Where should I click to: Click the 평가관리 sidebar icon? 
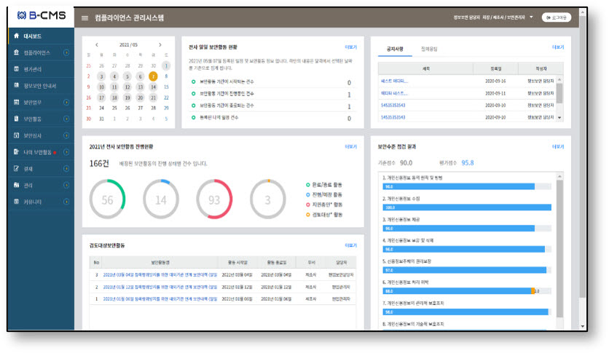(x=16, y=69)
